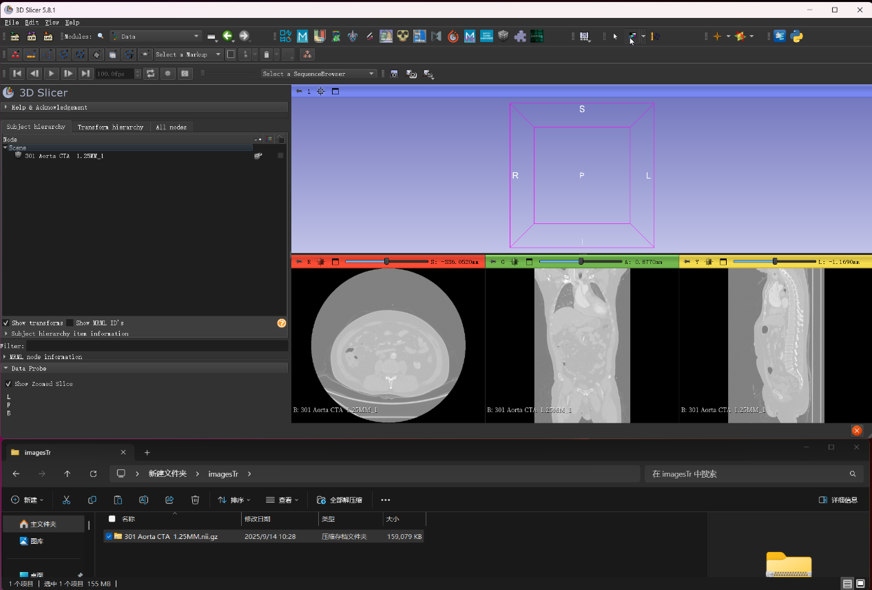Adjust the red axial slice offset slider

[x=386, y=262]
